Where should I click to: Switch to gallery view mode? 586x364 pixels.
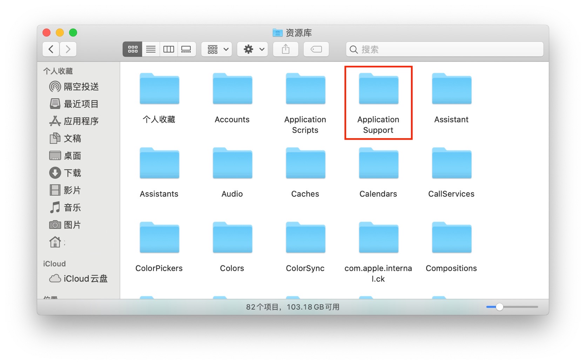(186, 49)
